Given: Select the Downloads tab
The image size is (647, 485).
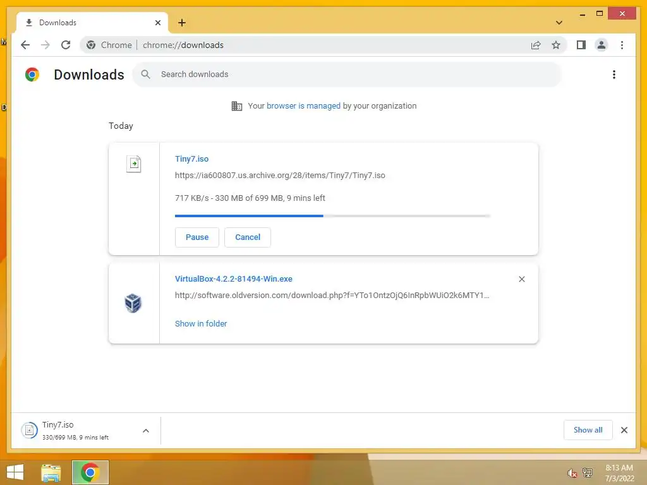Looking at the screenshot, I should click(x=92, y=23).
